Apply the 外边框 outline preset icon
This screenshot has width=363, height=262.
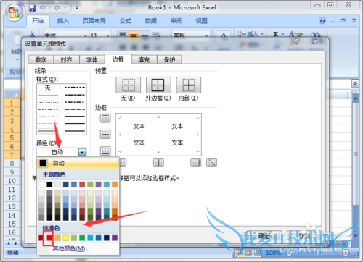[158, 85]
